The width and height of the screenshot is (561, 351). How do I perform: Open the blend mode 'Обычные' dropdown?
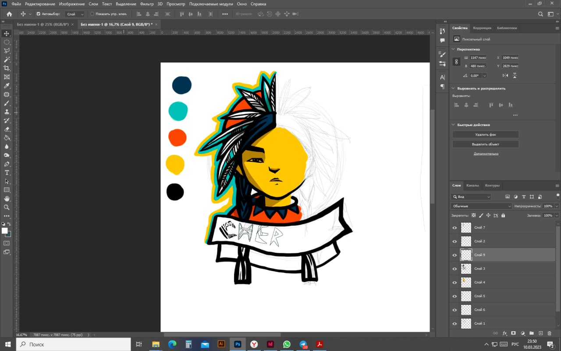(x=481, y=206)
